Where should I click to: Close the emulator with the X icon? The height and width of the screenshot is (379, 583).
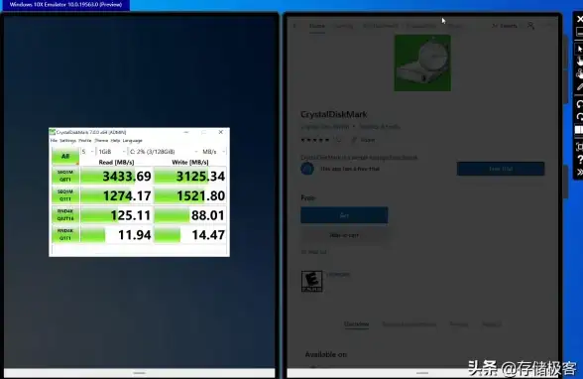tap(579, 19)
